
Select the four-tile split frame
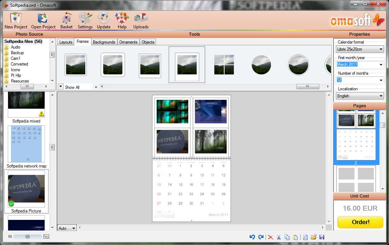[224, 65]
